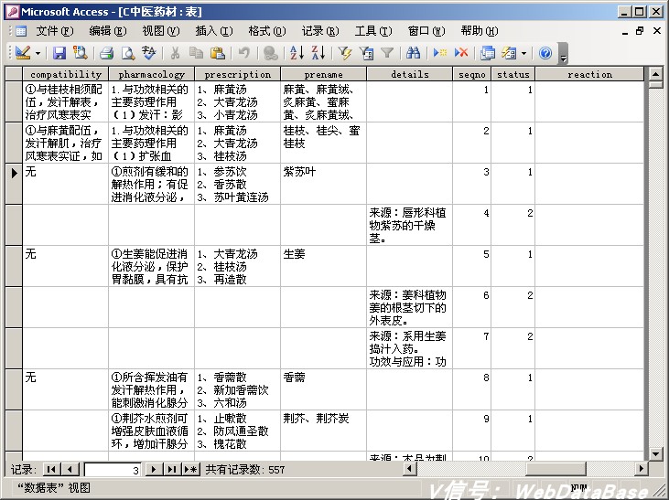
Task: Click the vertical scrollbar down arrow
Action: (x=656, y=453)
